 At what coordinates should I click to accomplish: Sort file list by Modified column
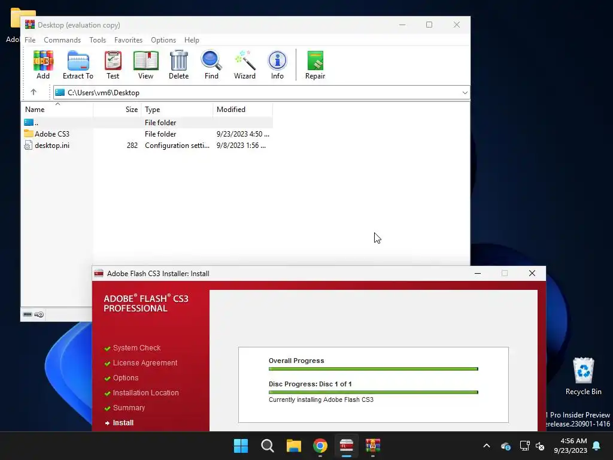pyautogui.click(x=243, y=110)
